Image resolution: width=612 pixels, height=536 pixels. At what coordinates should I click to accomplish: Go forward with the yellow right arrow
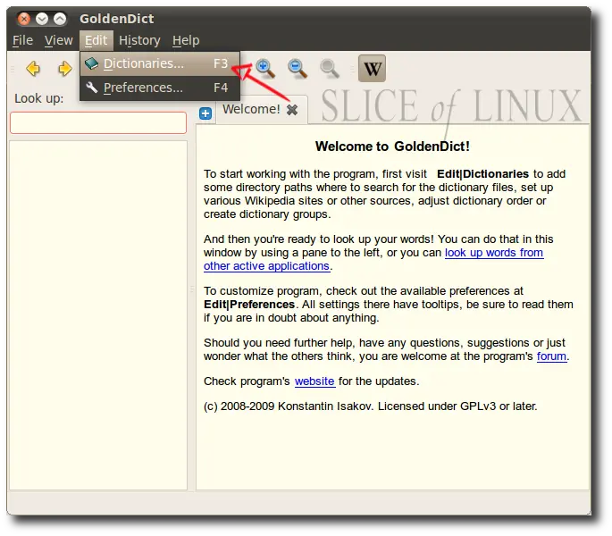[64, 69]
